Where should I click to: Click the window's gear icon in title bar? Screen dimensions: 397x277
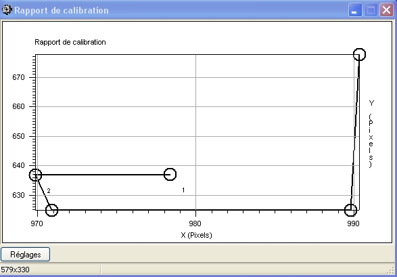[7, 10]
